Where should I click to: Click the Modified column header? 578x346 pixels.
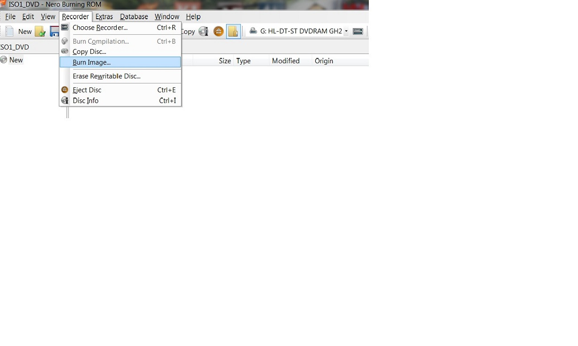[x=285, y=61]
